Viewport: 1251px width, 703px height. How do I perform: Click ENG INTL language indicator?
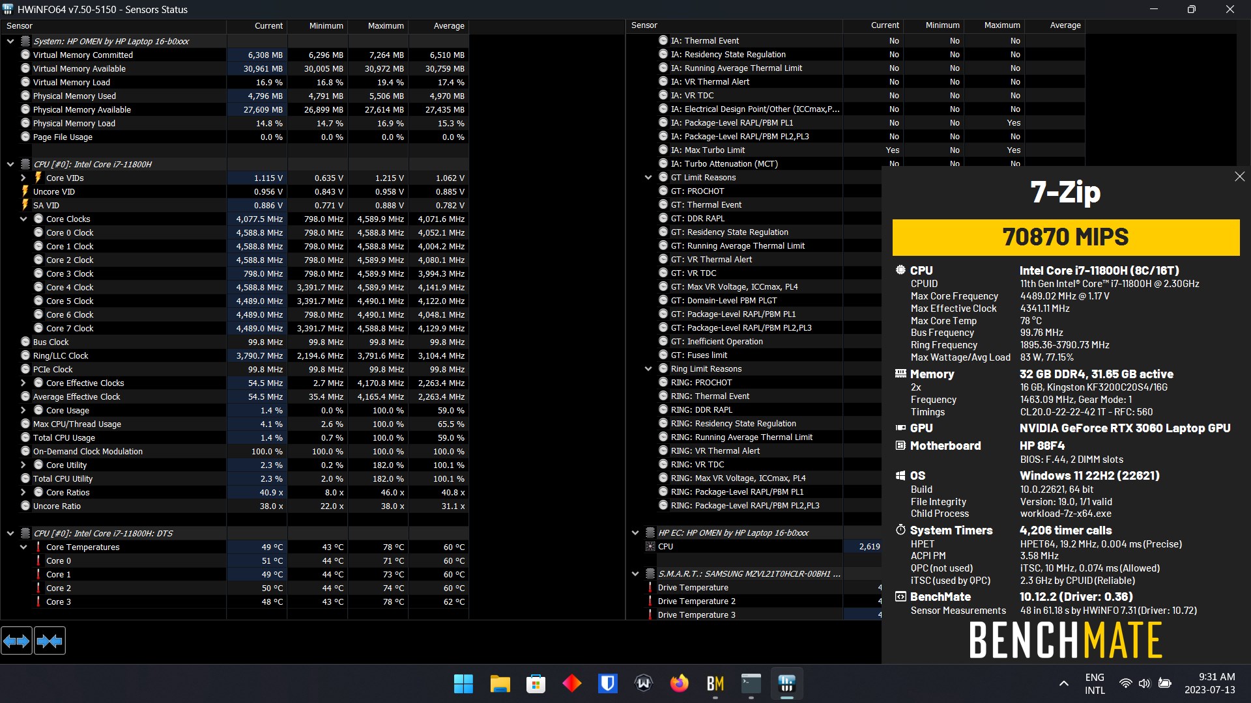1095,683
